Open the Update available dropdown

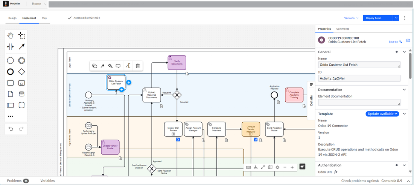point(382,114)
